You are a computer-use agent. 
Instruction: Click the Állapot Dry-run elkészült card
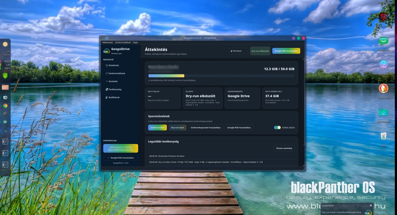coord(202,98)
